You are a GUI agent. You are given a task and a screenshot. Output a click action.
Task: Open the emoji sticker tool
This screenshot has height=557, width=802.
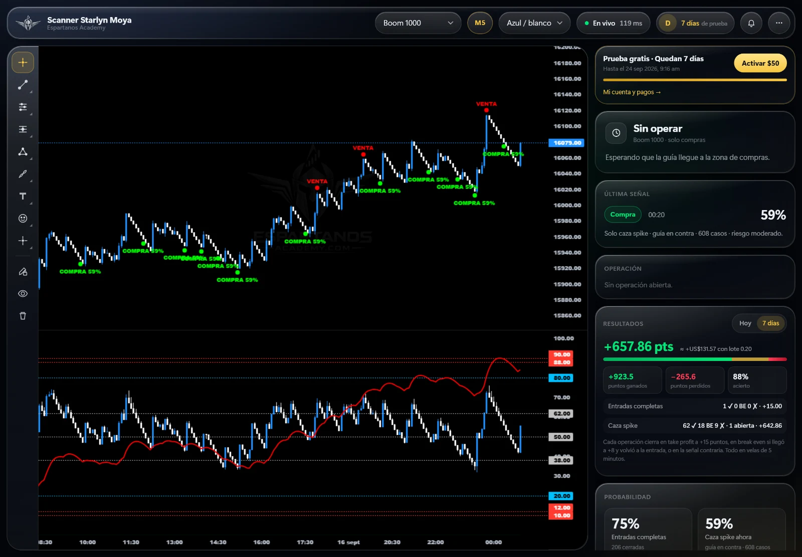coord(23,218)
